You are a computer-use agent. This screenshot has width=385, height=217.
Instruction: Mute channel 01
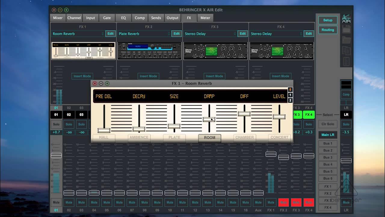click(56, 203)
